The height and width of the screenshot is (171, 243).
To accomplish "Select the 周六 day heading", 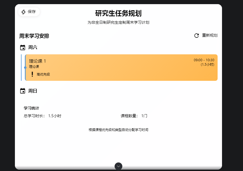I will point(33,47).
